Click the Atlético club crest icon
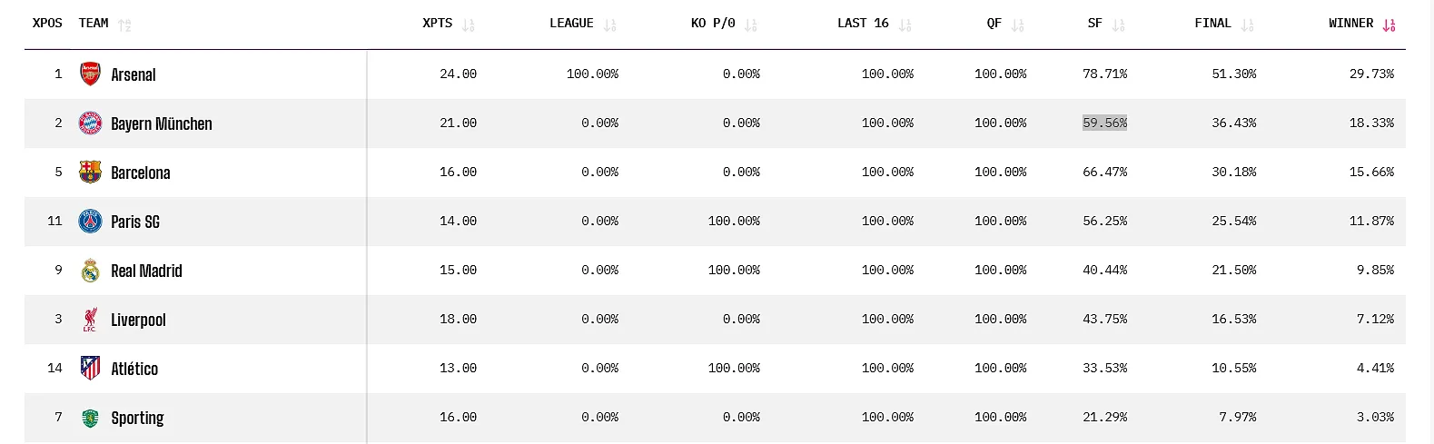The height and width of the screenshot is (444, 1434). [x=90, y=369]
